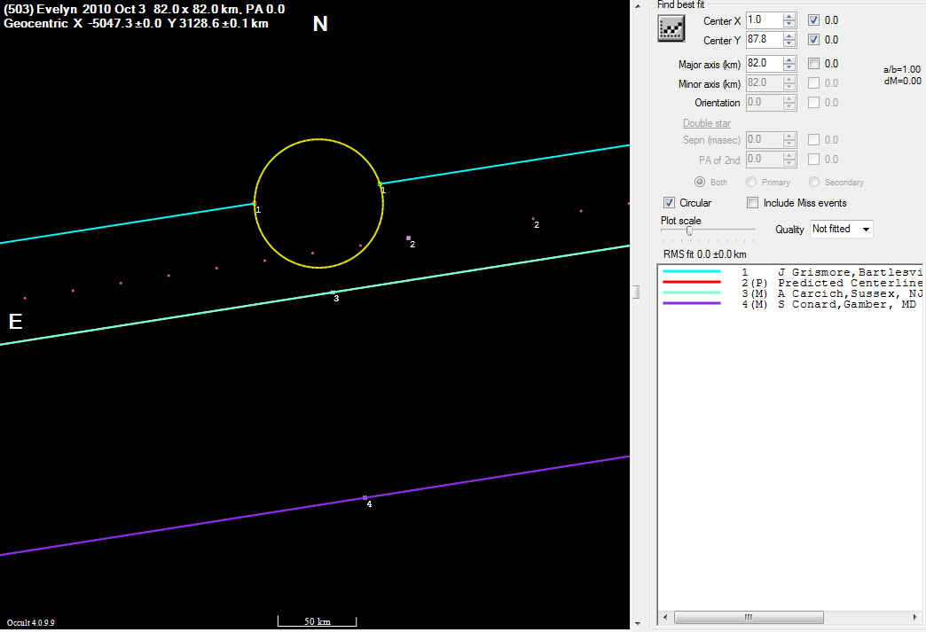Click the "(503) Evelyn 2010 Oct 3" title text
Screen dimensions: 926x632
pyautogui.click(x=75, y=10)
